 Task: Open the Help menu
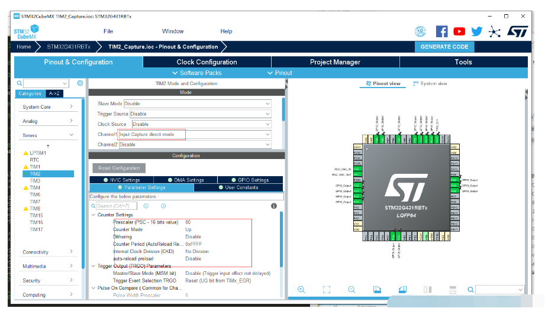226,31
